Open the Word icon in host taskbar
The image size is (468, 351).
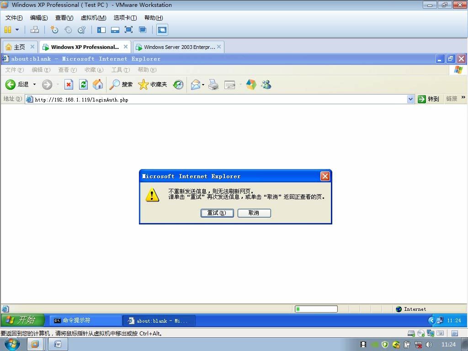point(58,345)
